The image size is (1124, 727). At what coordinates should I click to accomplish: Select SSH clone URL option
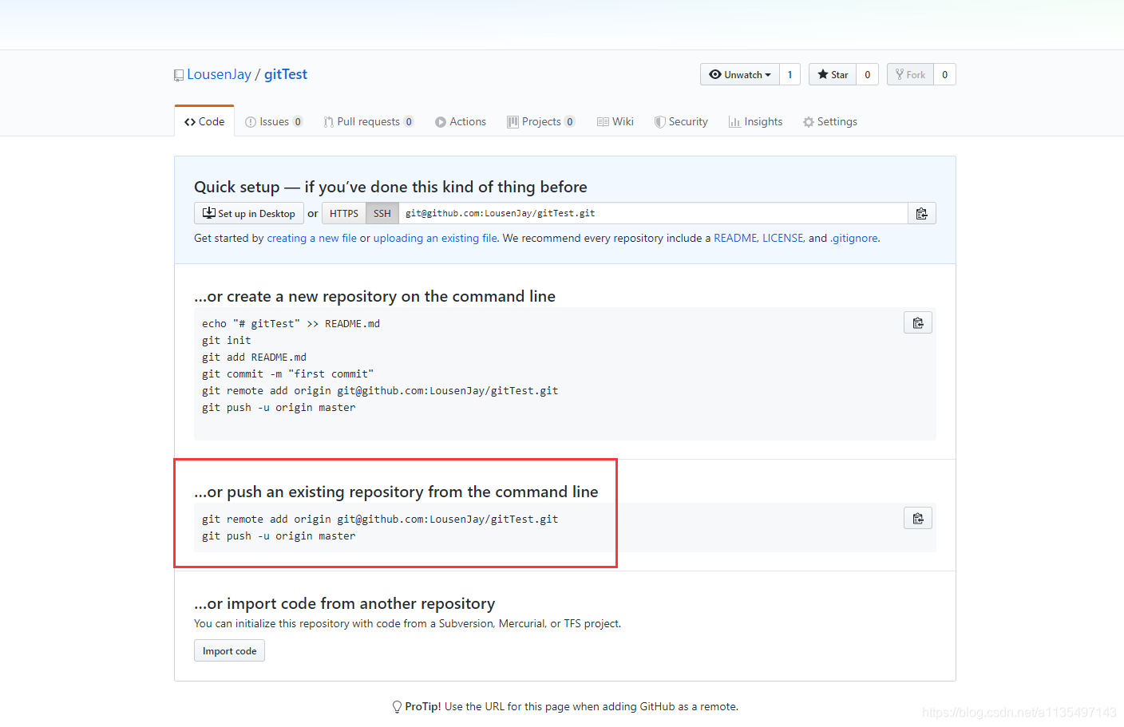382,213
